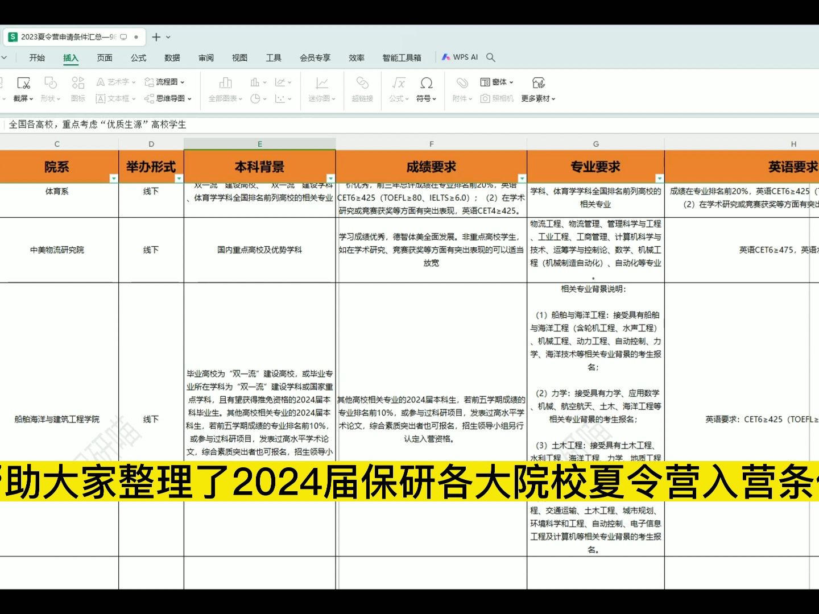Open filter dropdown for 专业要求 column
Image resolution: width=819 pixels, height=614 pixels.
[x=659, y=179]
